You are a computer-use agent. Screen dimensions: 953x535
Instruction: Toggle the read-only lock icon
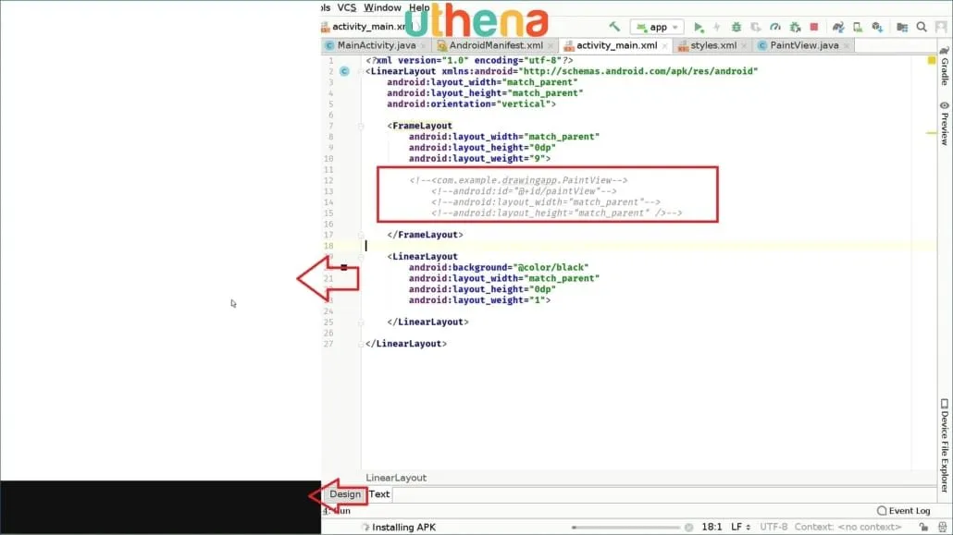pyautogui.click(x=923, y=527)
